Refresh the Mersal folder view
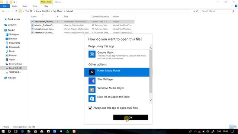 tap(197, 11)
